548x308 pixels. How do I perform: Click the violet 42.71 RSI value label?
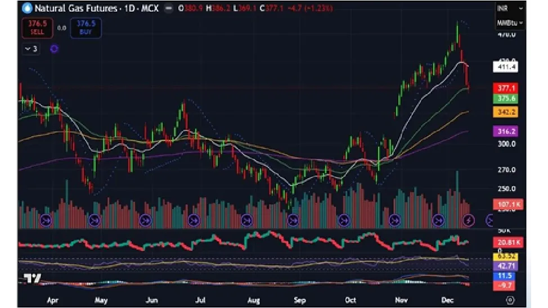point(505,266)
